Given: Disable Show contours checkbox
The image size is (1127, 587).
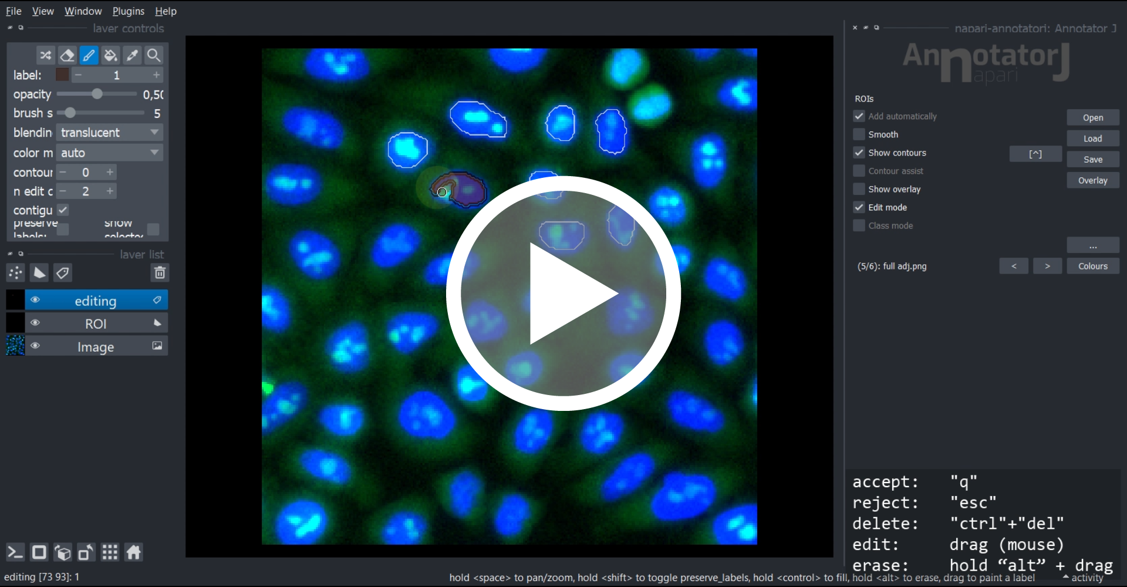Looking at the screenshot, I should coord(859,153).
